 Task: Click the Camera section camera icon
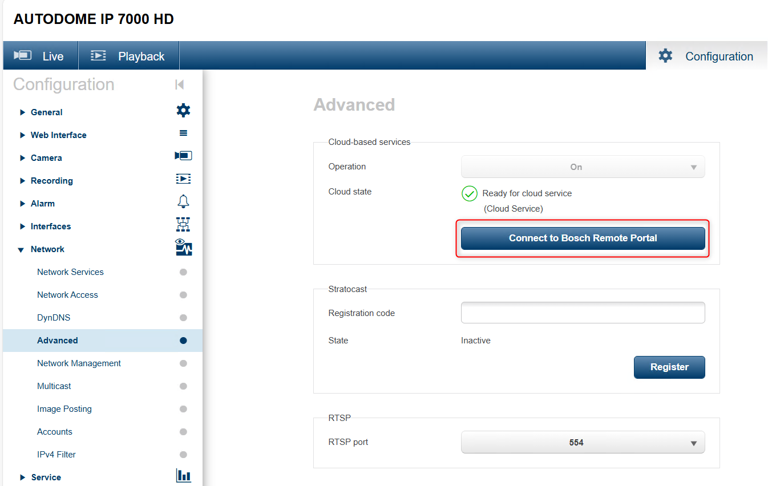pos(183,156)
